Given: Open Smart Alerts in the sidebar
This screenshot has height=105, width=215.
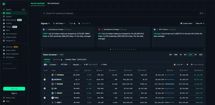Looking at the screenshot, I should click(x=11, y=50).
